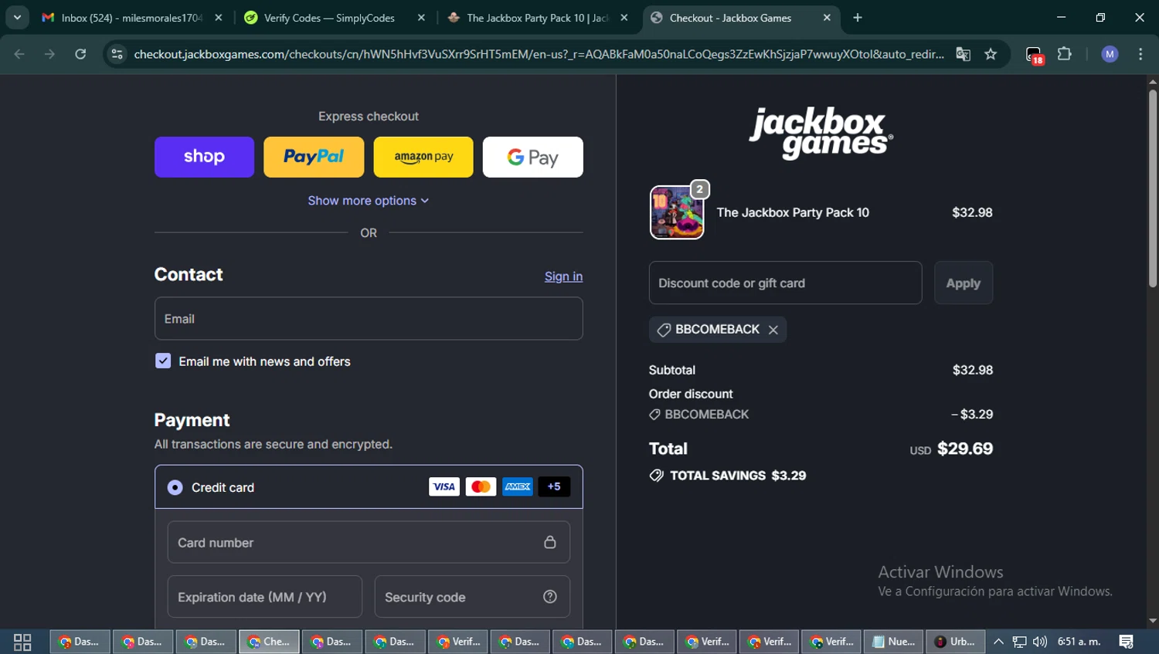Image resolution: width=1159 pixels, height=654 pixels.
Task: Open the volume tray icon
Action: coord(1040,642)
